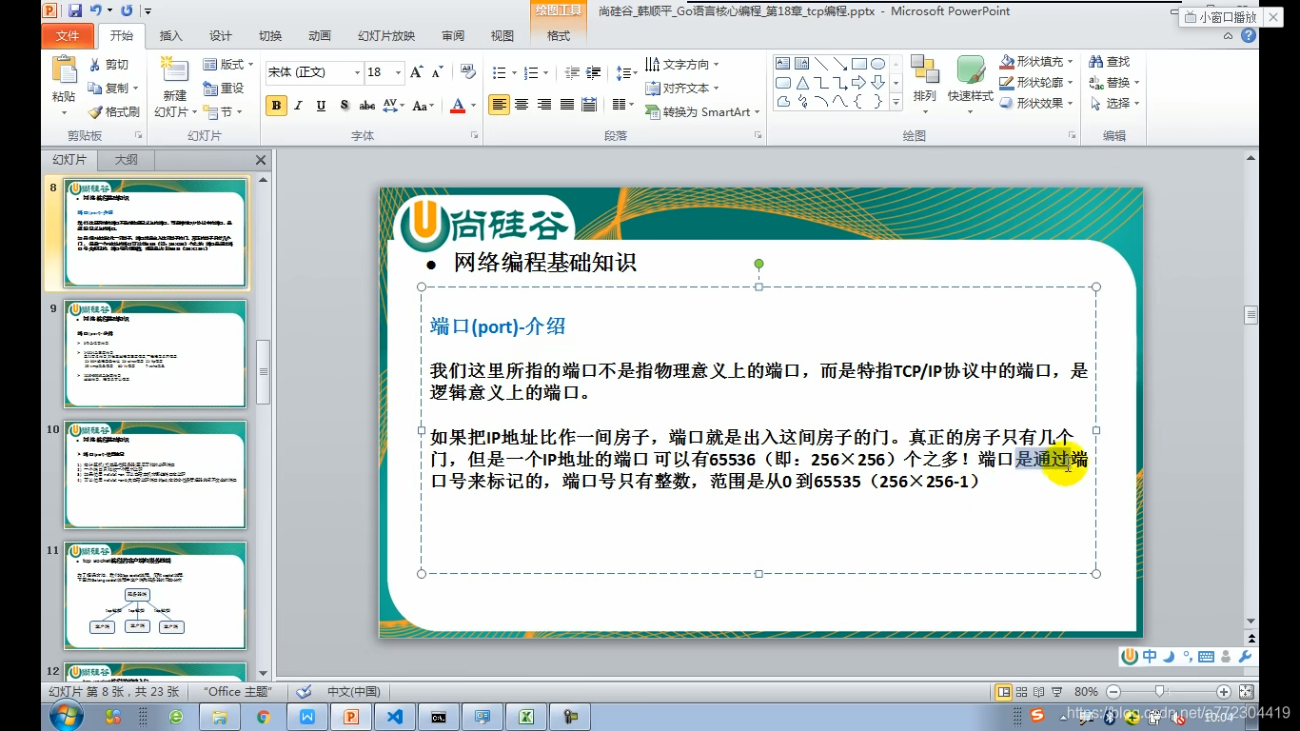Viewport: 1300px width, 731px height.
Task: Toggle text shadow formatting
Action: tap(344, 106)
